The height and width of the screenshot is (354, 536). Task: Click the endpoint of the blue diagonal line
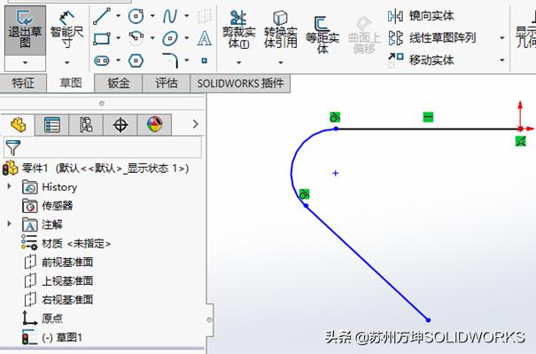(x=428, y=320)
